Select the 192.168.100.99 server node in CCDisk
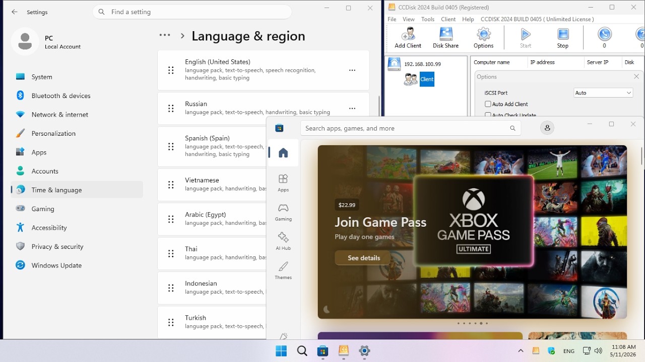The width and height of the screenshot is (645, 362). click(x=415, y=64)
